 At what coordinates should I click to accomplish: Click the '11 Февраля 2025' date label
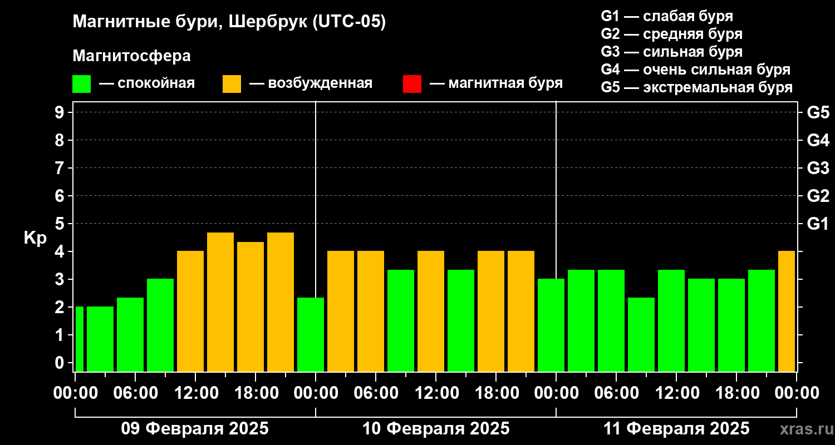676,429
